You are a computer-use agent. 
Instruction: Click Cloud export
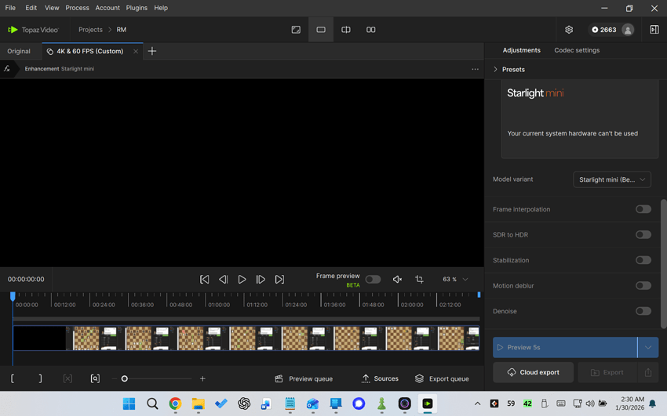pyautogui.click(x=533, y=372)
